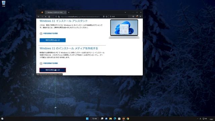This screenshot has height=121, width=215.
Task: Launch Microsoft Edge from the taskbar
Action: click(115, 119)
